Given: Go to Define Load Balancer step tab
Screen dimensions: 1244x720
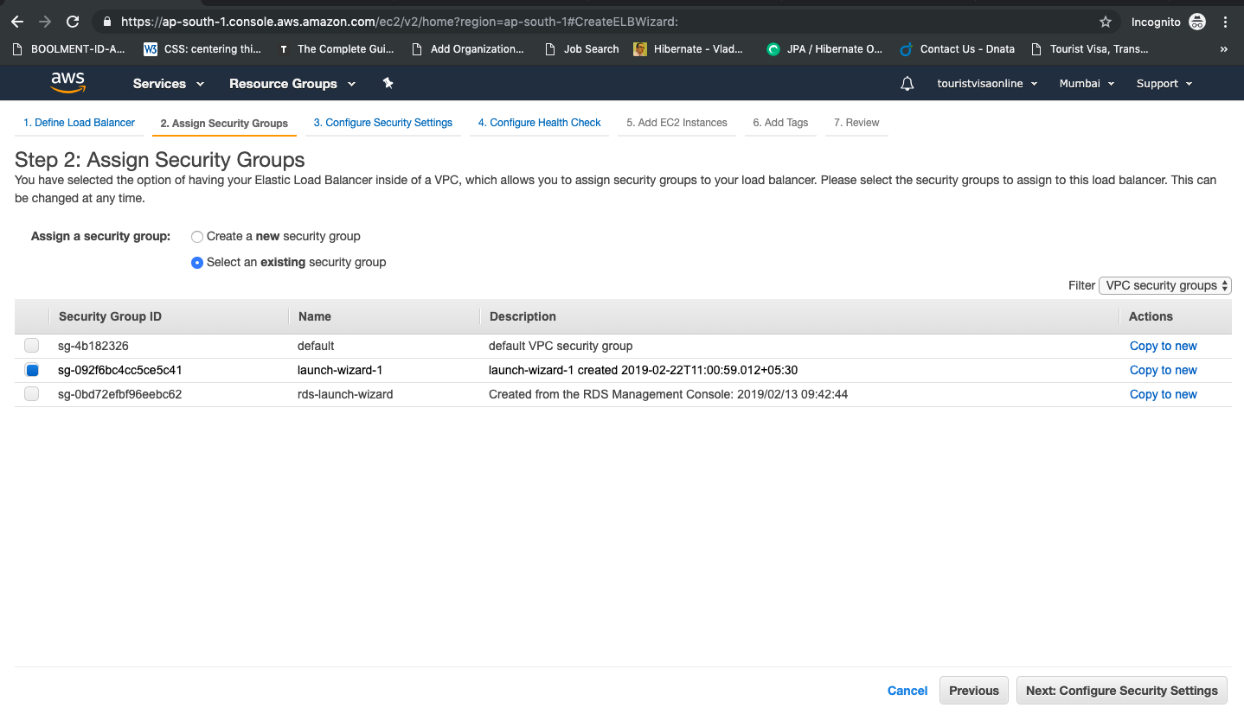Looking at the screenshot, I should pos(79,123).
